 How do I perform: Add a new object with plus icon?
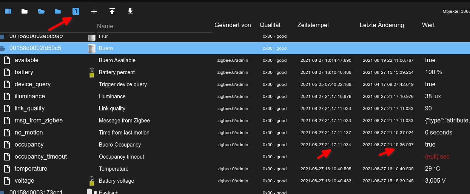(94, 11)
